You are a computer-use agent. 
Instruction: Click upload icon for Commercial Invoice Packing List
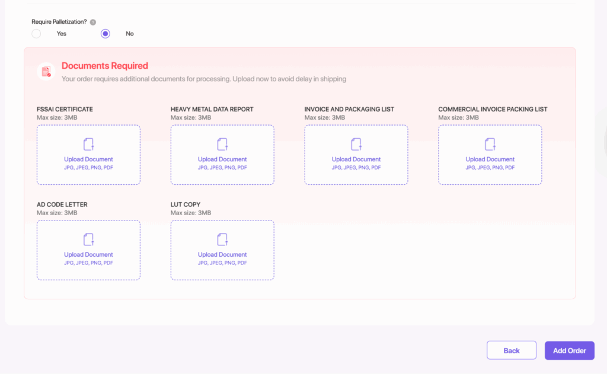pos(490,144)
